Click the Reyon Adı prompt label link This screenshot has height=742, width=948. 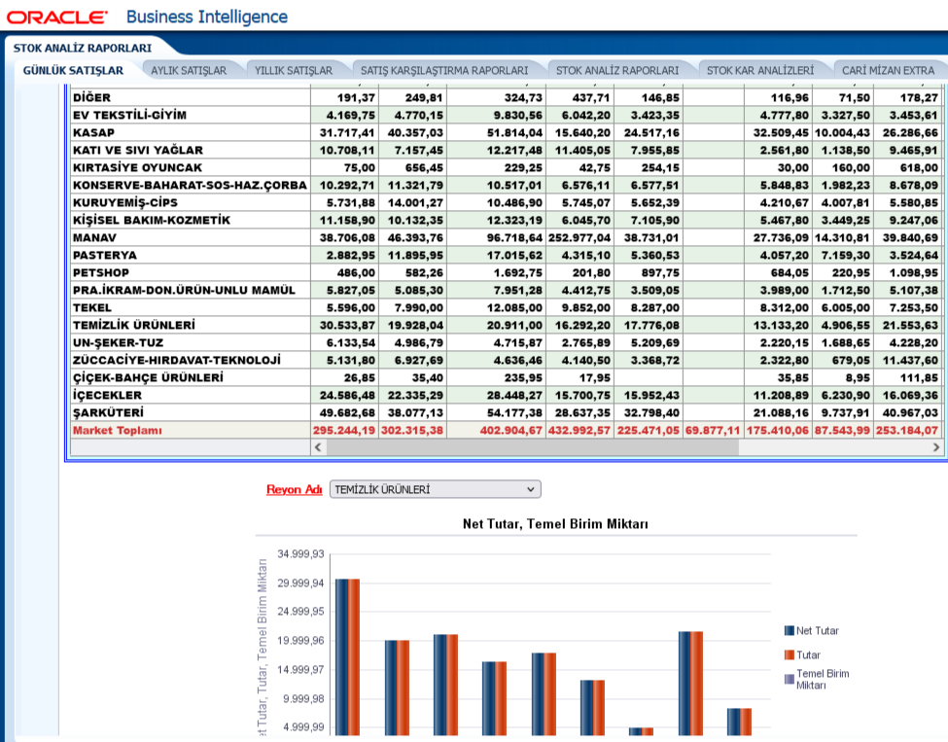[294, 489]
